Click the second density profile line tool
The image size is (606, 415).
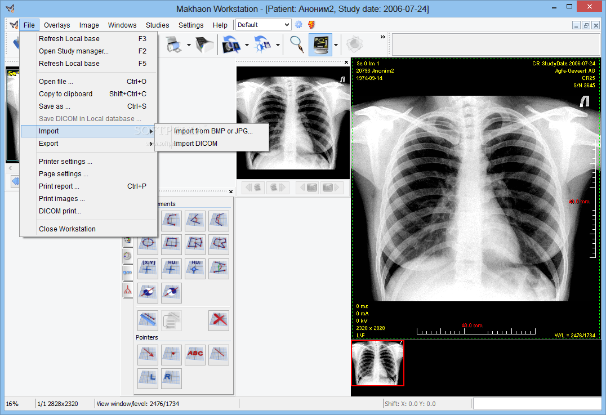coord(172,293)
